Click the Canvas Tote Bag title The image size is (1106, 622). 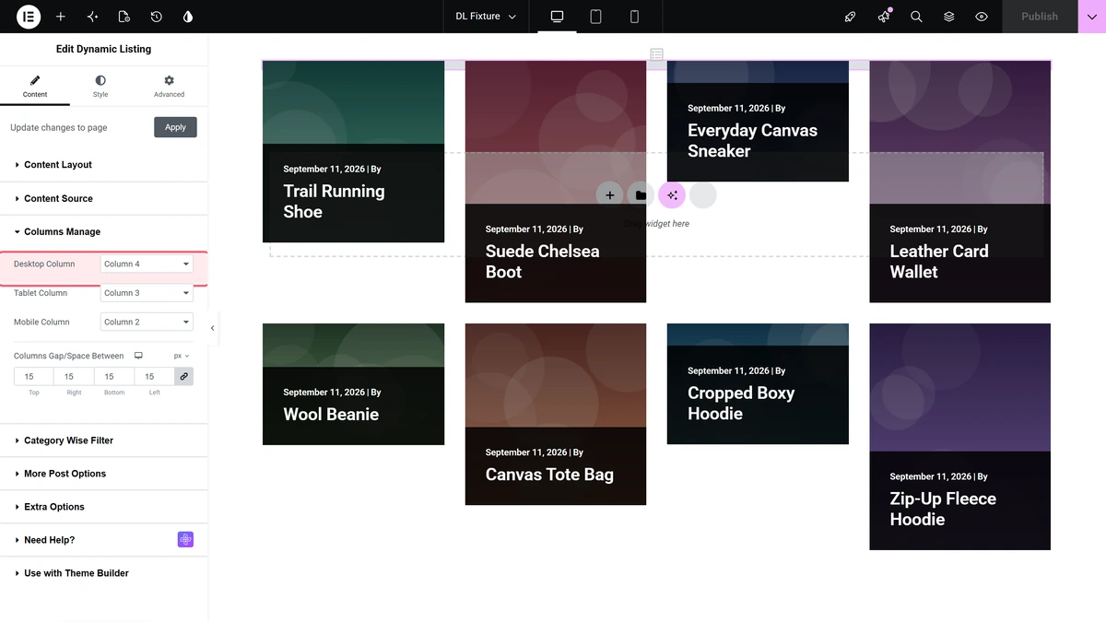point(549,475)
